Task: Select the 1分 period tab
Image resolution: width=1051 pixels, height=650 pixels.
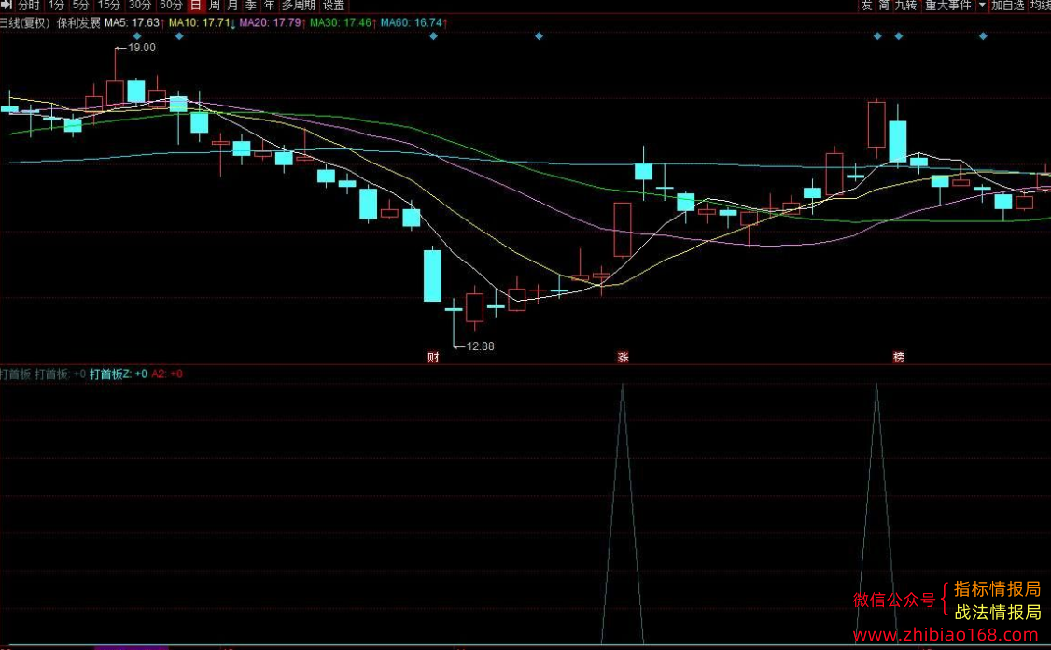Action: click(x=56, y=6)
